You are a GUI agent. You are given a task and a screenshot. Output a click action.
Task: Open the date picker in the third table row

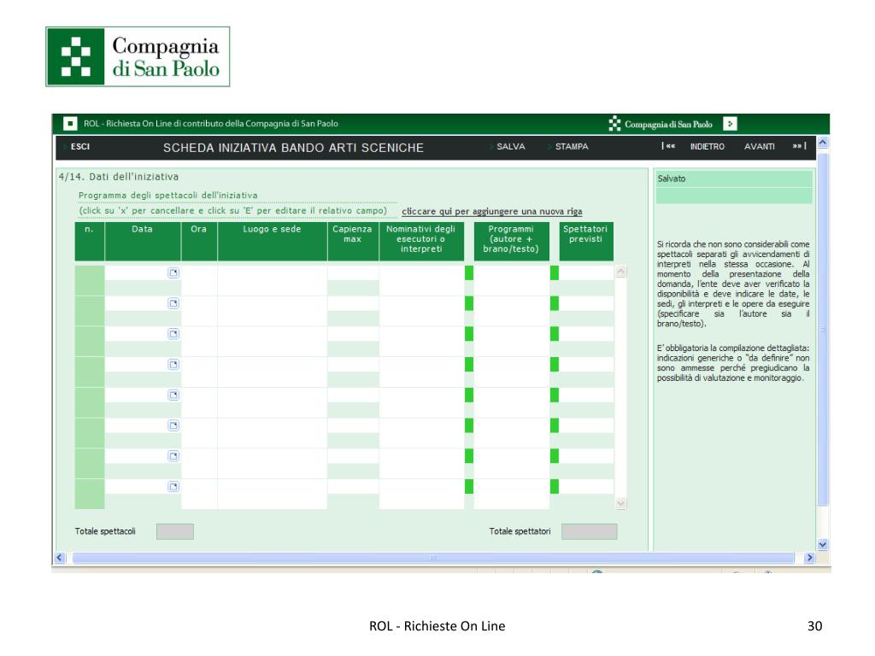[x=173, y=334]
